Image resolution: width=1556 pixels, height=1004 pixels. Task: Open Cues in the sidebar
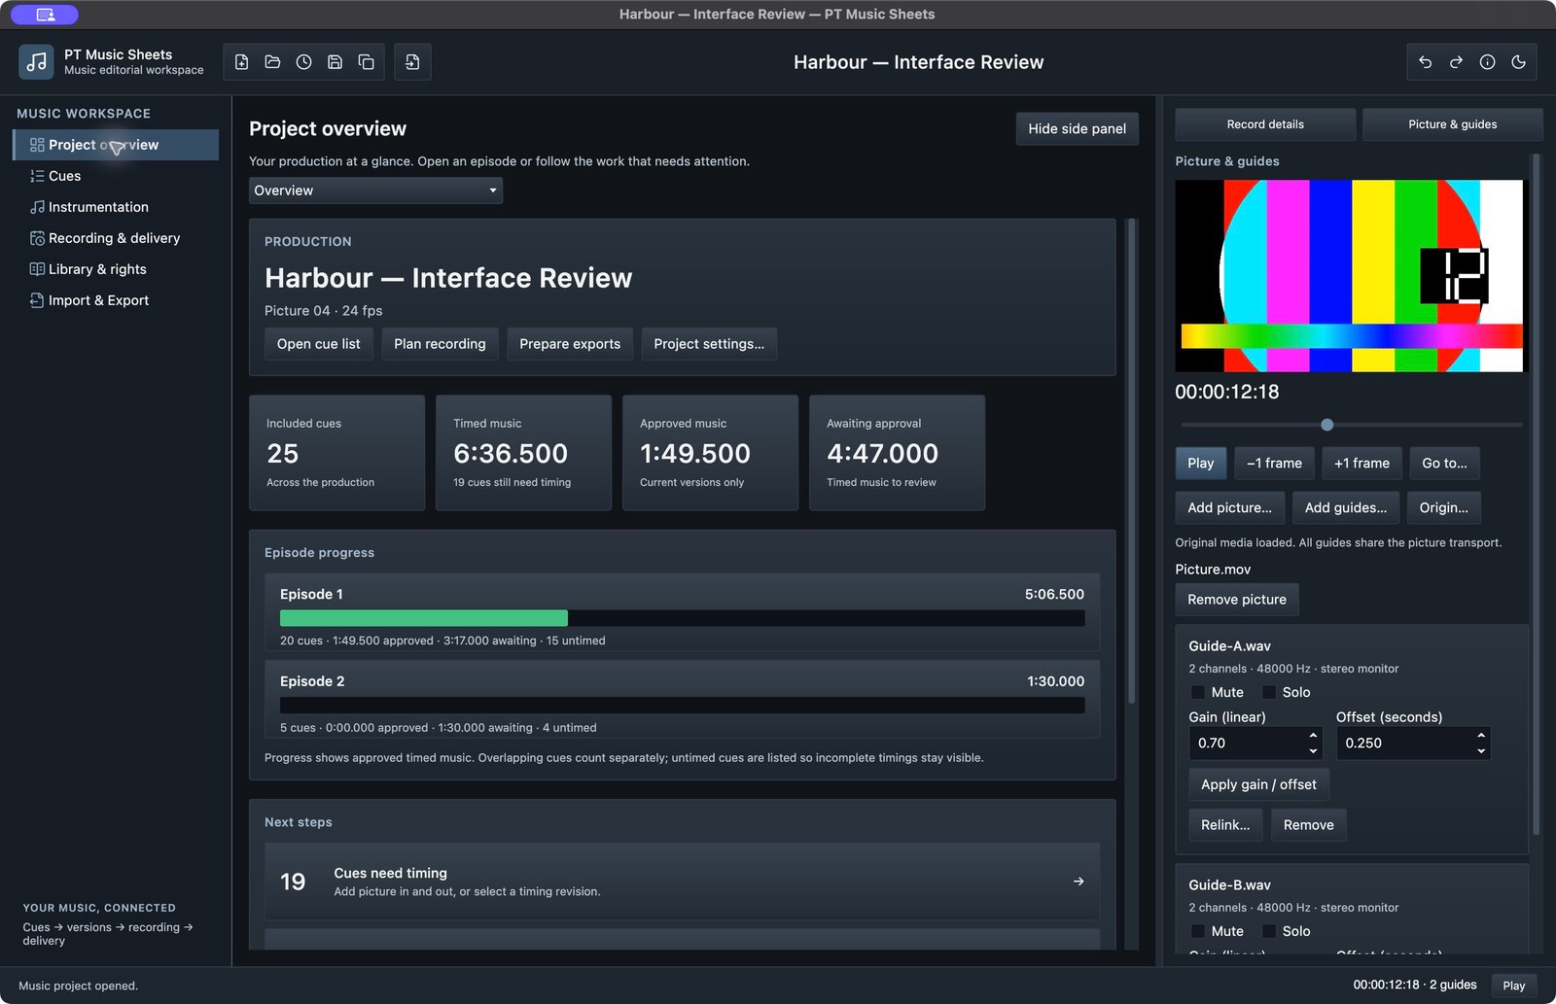[x=116, y=176]
